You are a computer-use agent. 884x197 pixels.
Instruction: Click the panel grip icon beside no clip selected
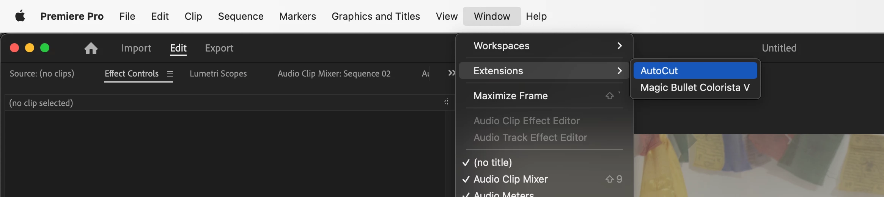point(446,102)
